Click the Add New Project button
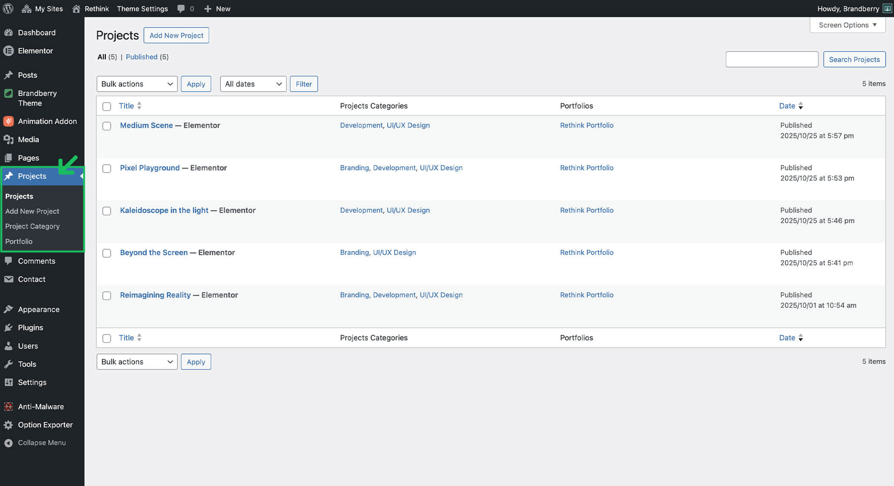Viewport: 894px width, 486px height. click(176, 35)
